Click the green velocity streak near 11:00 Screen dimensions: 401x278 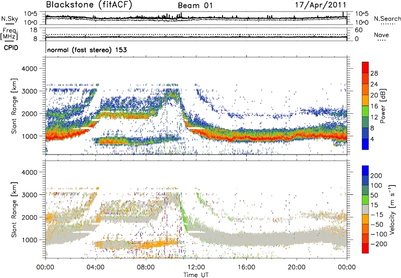click(183, 216)
